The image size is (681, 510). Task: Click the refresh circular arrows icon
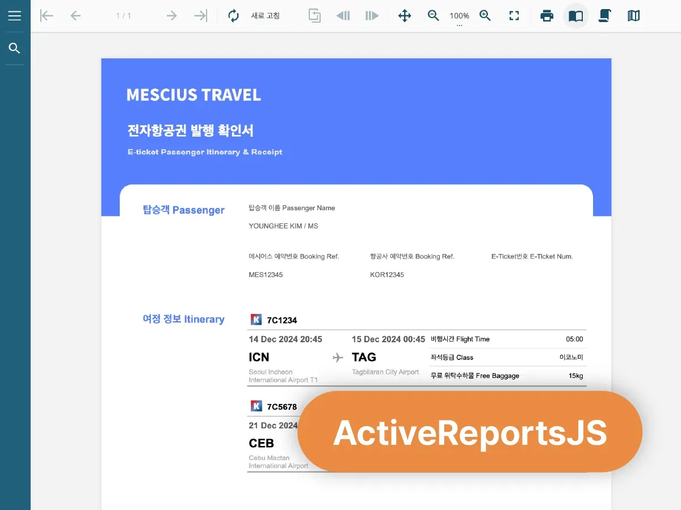point(234,16)
